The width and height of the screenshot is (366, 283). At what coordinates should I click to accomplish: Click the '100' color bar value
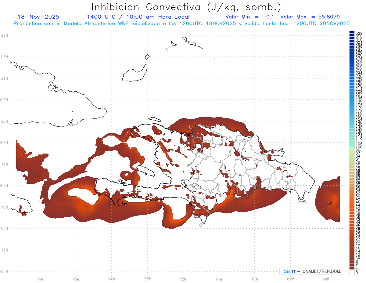click(x=359, y=147)
